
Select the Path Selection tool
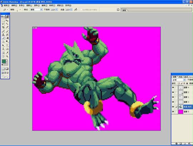click(3, 45)
